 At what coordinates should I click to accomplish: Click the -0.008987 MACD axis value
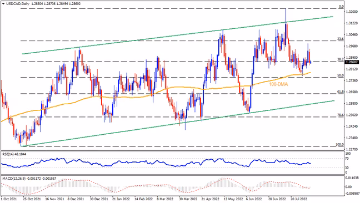pos(352,194)
